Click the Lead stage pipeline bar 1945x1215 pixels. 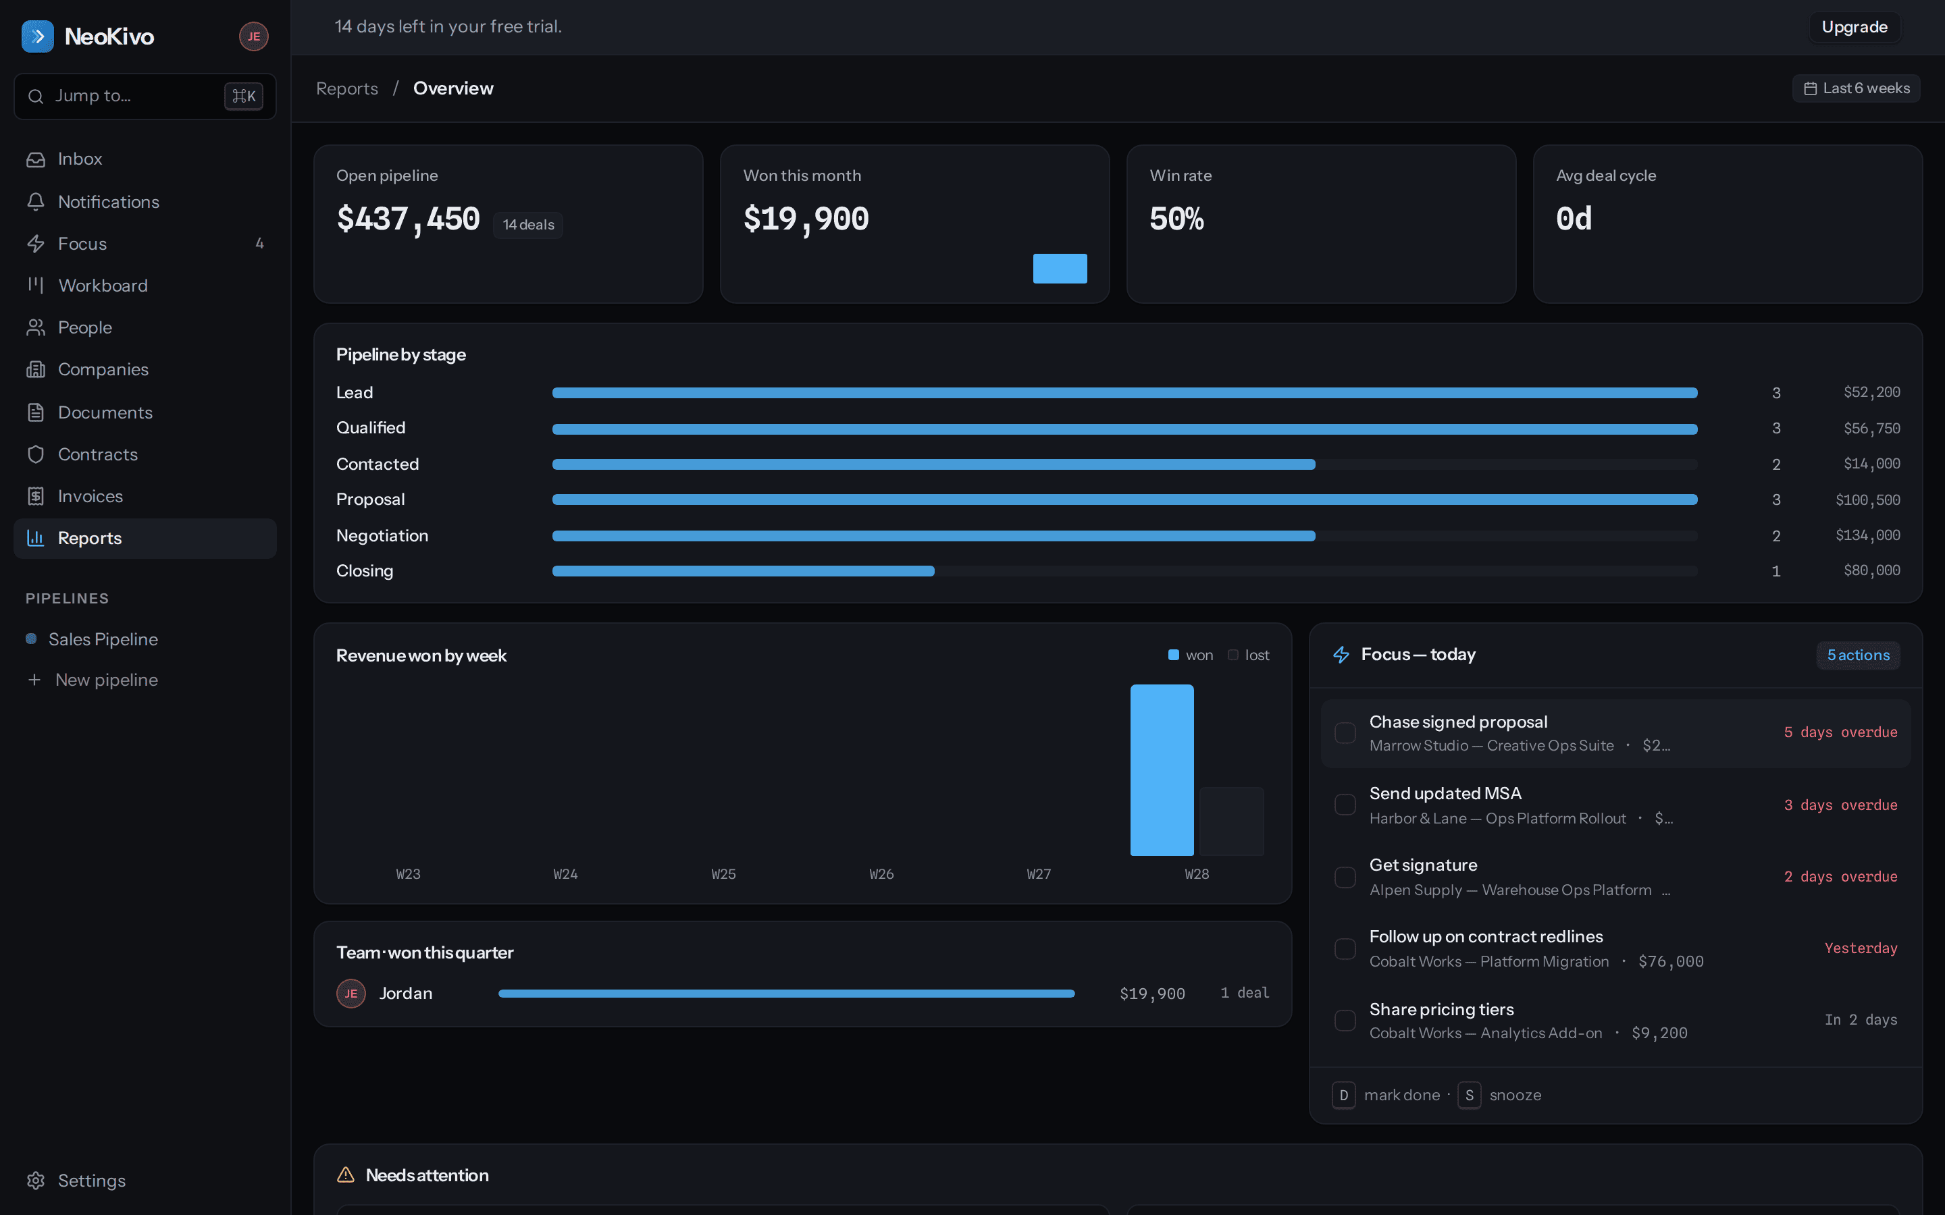1124,393
